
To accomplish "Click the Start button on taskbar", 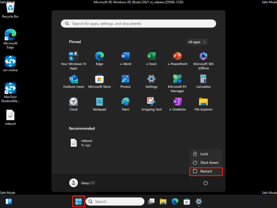I will tap(79, 201).
